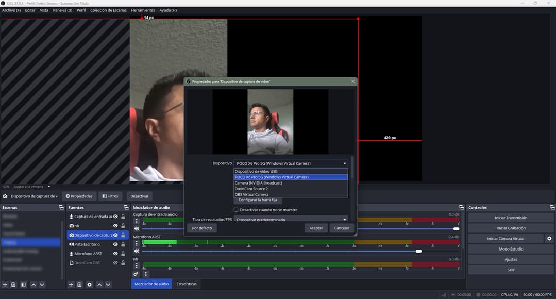Enable 'Desactivar cuando no se muestre' checkbox
This screenshot has height=299, width=556.
point(236,210)
